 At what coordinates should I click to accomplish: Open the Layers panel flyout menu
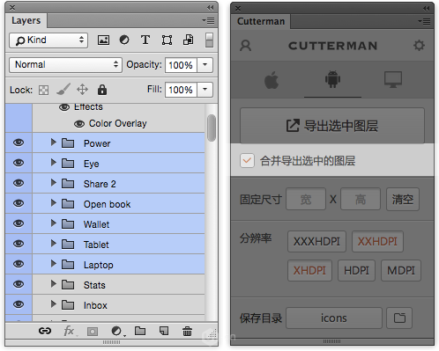(208, 20)
